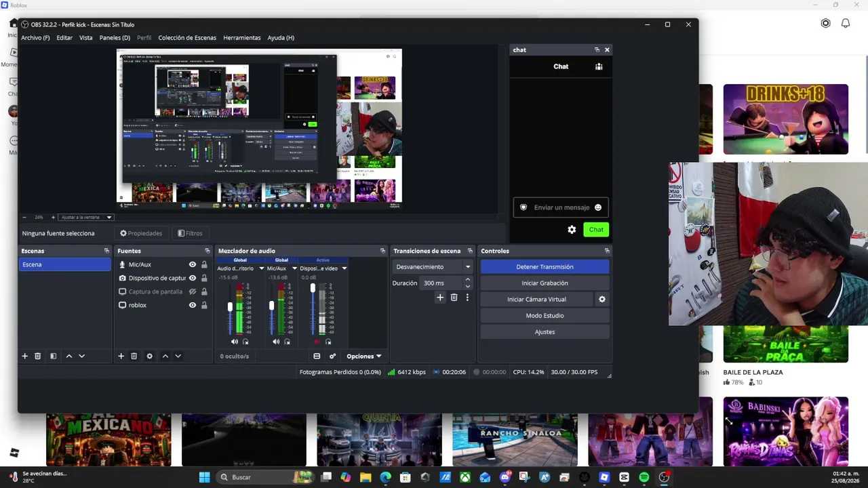
Task: Toggle lock on Mic/Aux source
Action: tap(204, 264)
